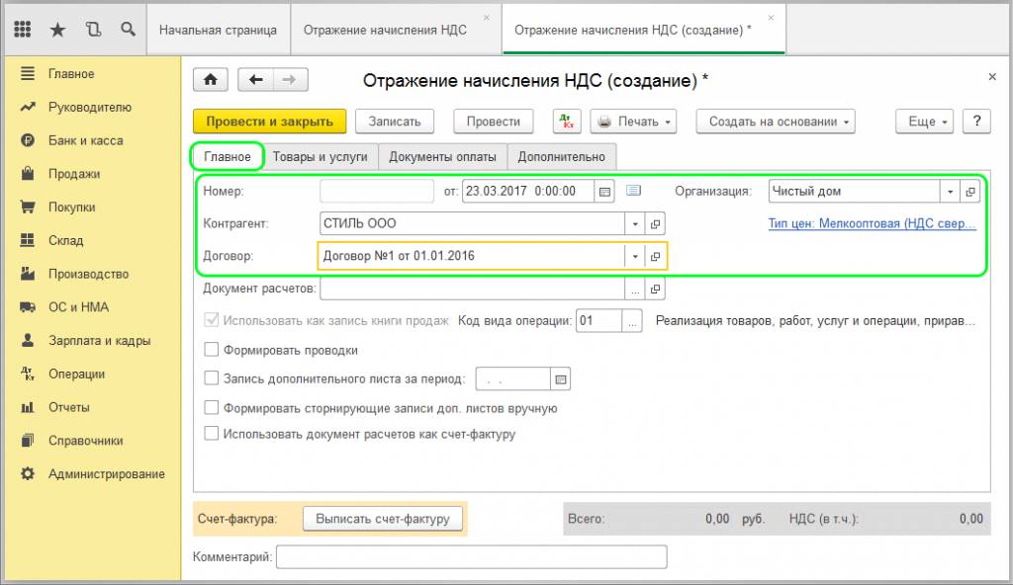This screenshot has width=1013, height=585.
Task: Open Покупки section in sidebar
Action: pos(71,208)
